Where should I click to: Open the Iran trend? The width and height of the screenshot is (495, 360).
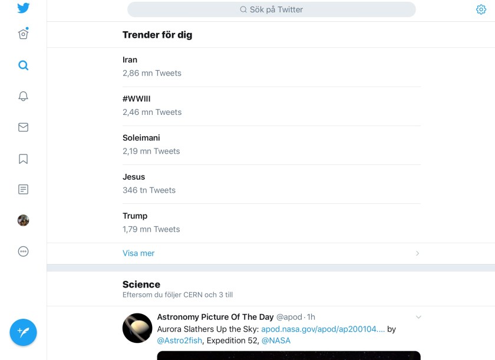[x=130, y=60]
